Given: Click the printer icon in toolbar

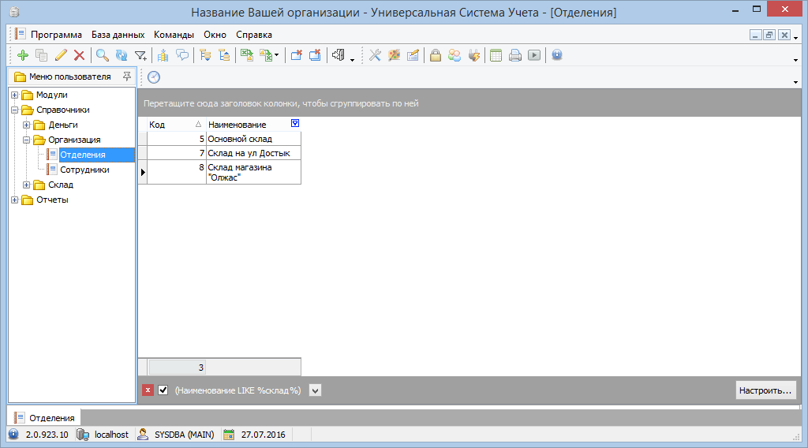Looking at the screenshot, I should click(x=515, y=55).
